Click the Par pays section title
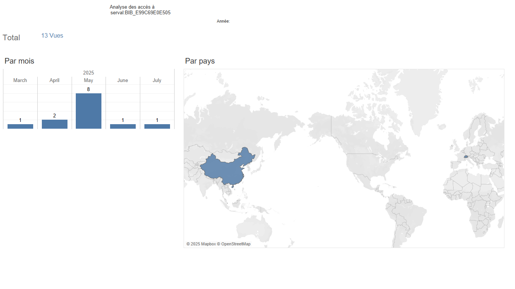The image size is (515, 289). (x=200, y=61)
